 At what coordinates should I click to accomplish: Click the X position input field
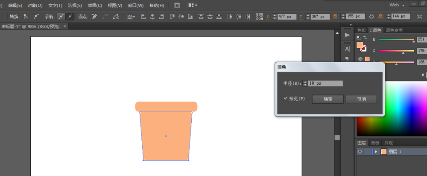[287, 17]
